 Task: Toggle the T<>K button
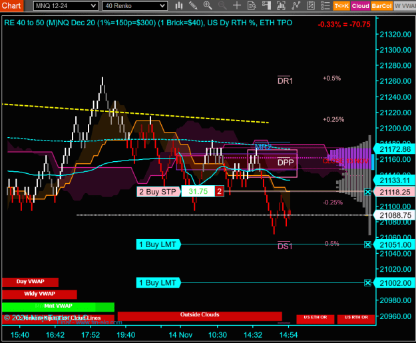click(x=341, y=6)
